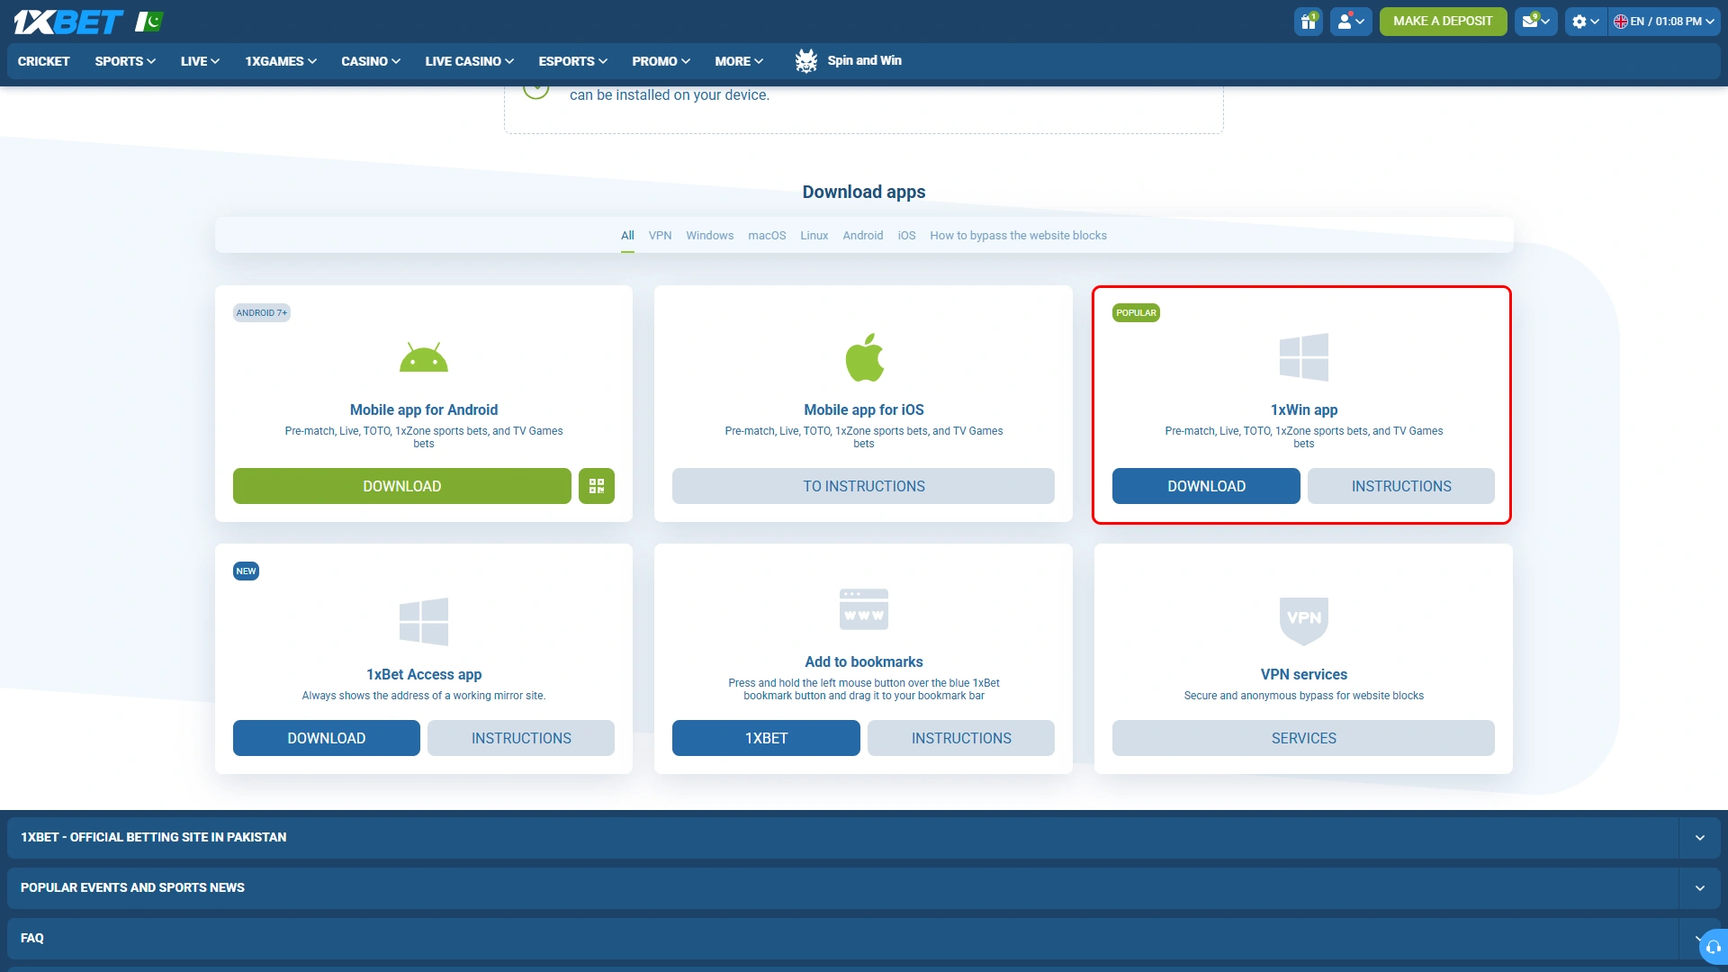Screen dimensions: 1728x972
Task: Click the 1XBET logo
Action: point(68,22)
